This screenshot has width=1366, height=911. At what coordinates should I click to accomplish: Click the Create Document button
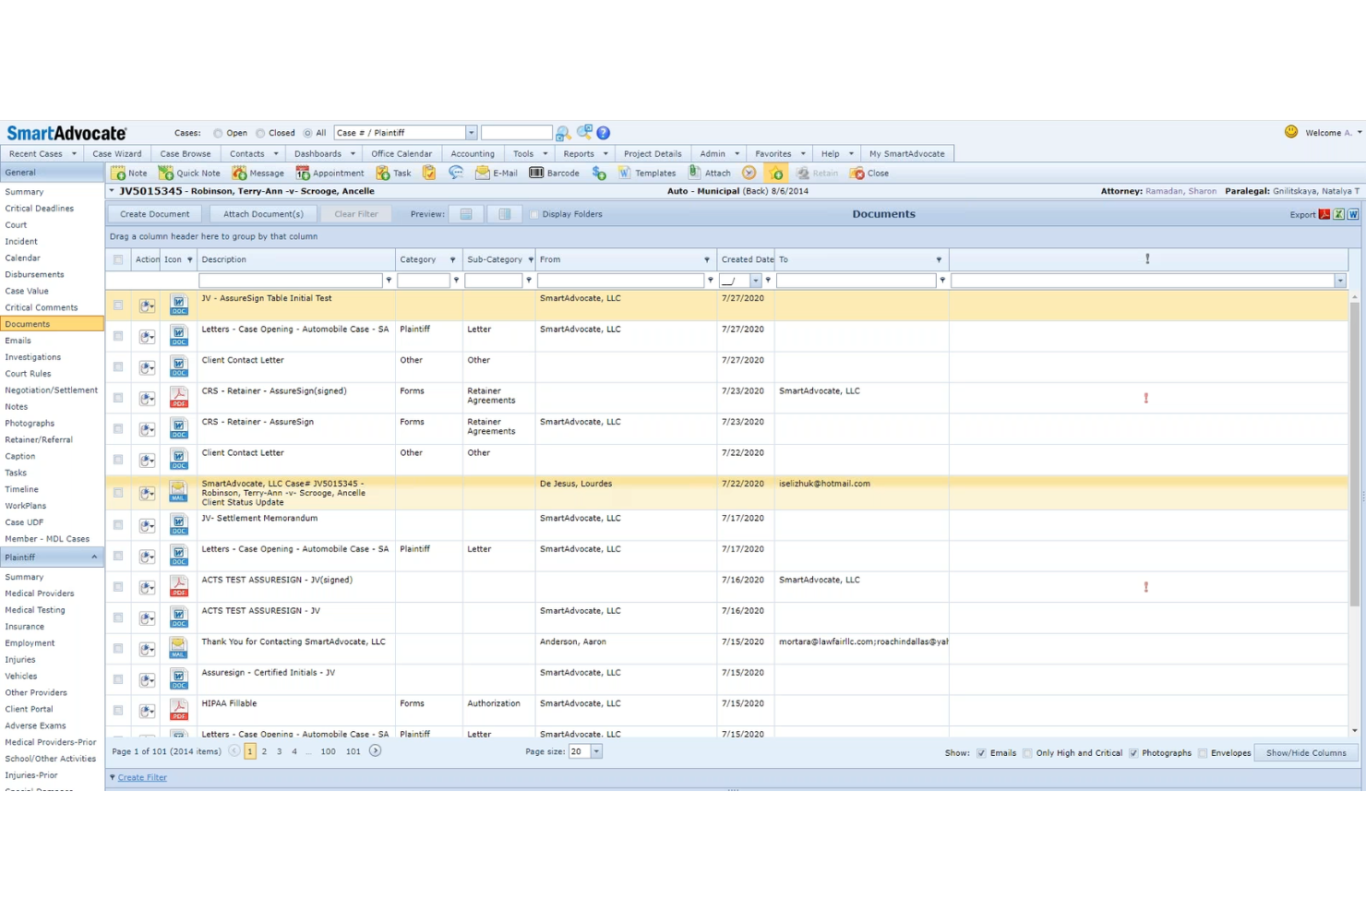click(x=155, y=214)
